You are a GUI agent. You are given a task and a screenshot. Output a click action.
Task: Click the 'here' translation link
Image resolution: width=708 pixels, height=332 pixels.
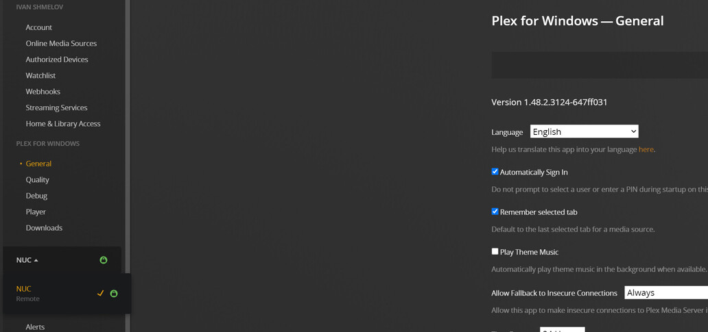646,149
